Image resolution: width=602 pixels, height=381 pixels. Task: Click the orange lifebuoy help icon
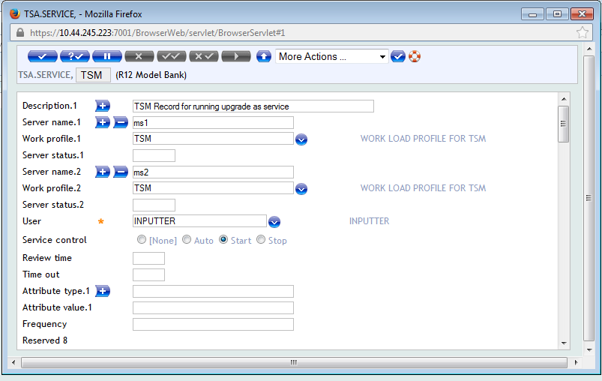(415, 56)
